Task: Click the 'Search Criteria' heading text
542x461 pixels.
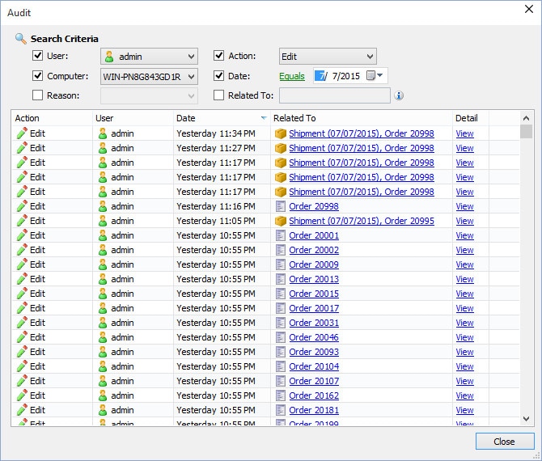Action: [64, 39]
